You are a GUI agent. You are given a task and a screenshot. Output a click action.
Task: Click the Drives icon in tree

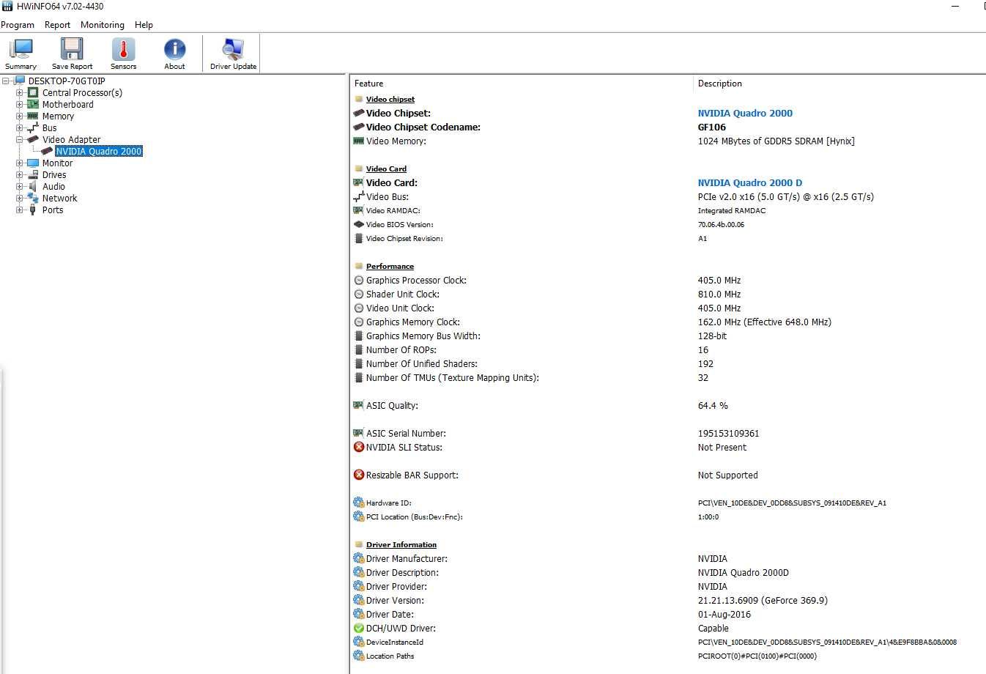coord(33,175)
